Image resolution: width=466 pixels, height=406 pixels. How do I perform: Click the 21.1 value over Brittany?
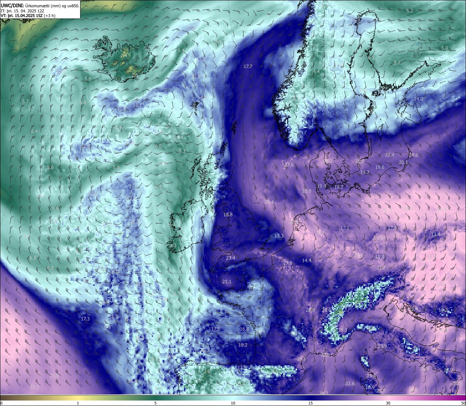(226, 281)
